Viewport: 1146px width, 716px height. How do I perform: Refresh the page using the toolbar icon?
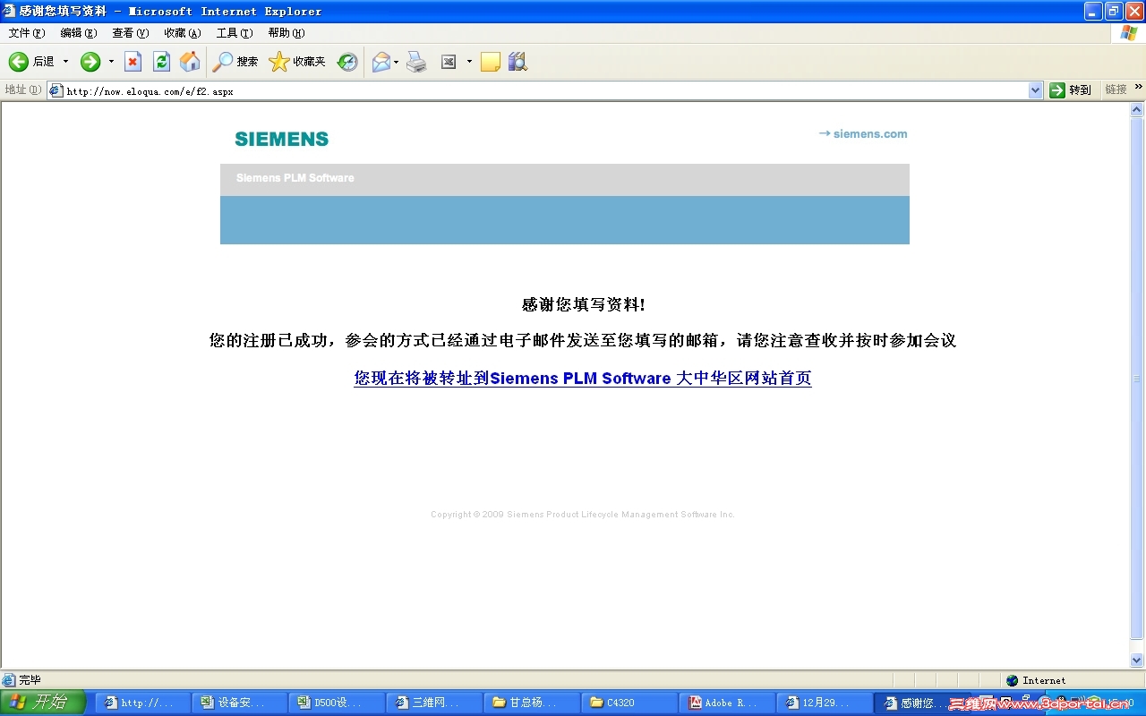click(x=161, y=62)
